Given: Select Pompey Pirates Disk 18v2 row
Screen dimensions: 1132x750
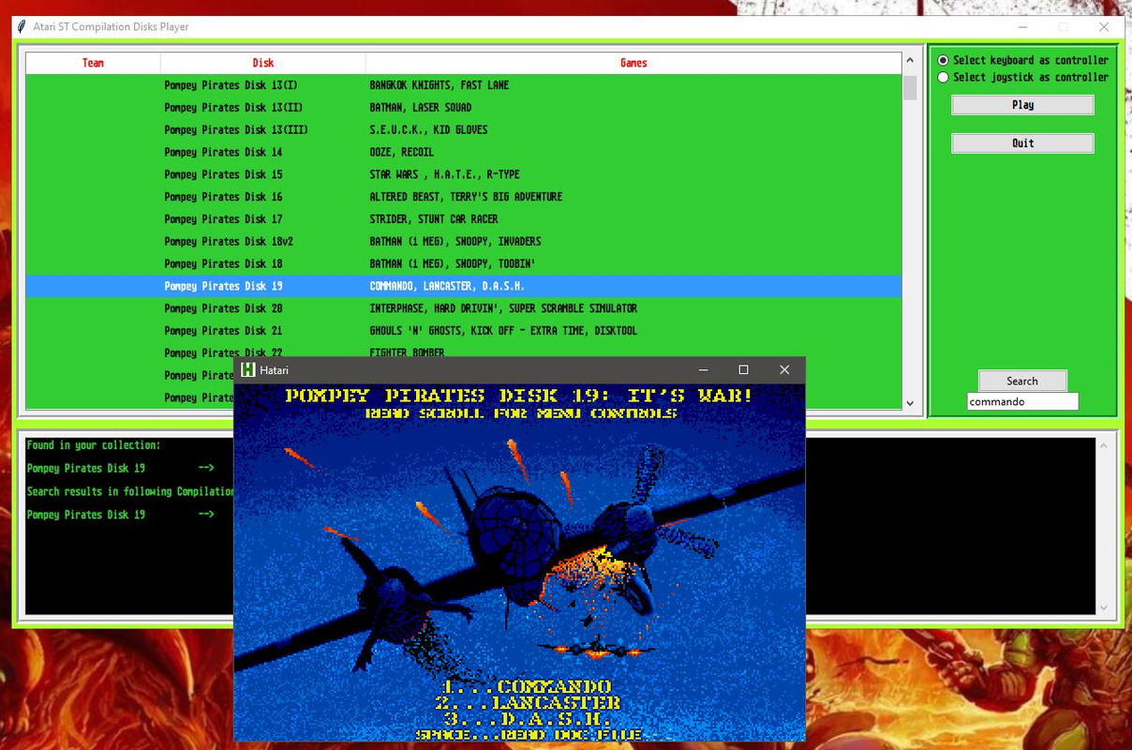Looking at the screenshot, I should pos(464,242).
